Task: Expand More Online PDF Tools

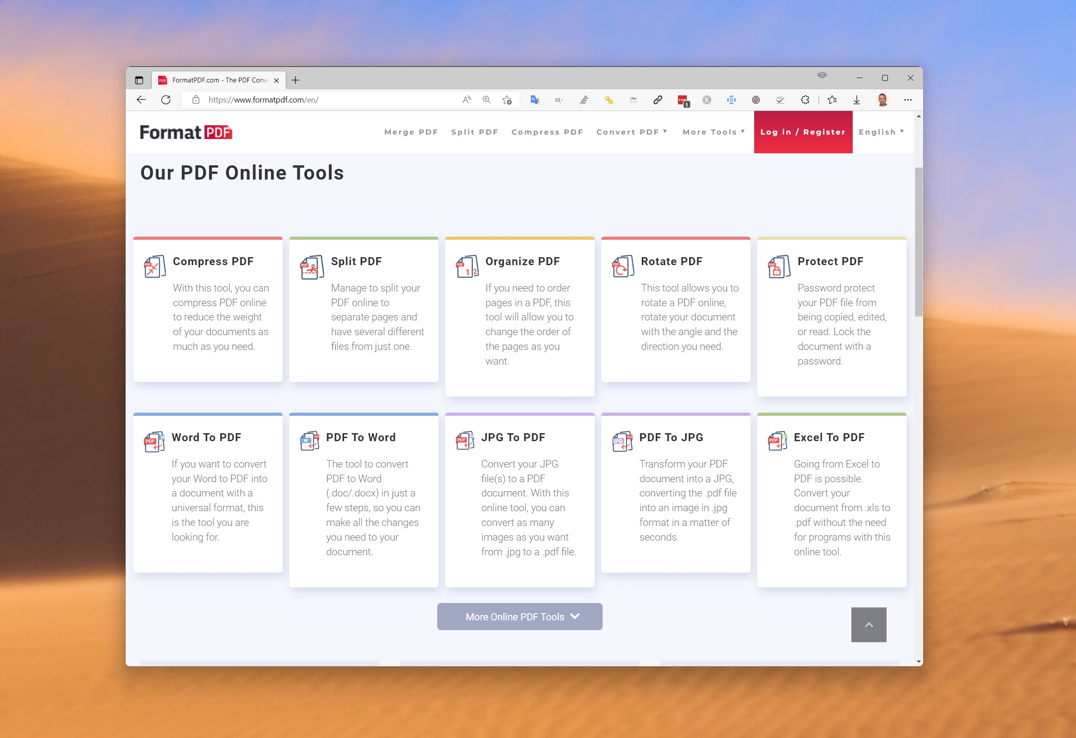Action: pyautogui.click(x=519, y=617)
